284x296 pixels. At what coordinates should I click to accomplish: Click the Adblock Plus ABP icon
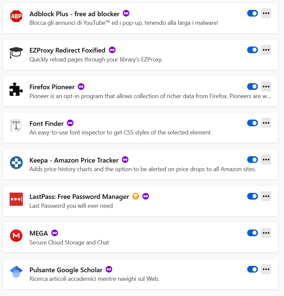[x=16, y=16]
